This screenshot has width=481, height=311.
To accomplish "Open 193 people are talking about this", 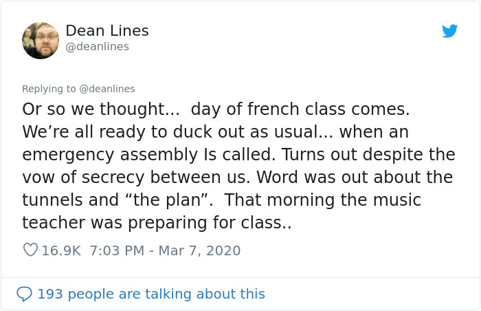I will click(x=150, y=294).
